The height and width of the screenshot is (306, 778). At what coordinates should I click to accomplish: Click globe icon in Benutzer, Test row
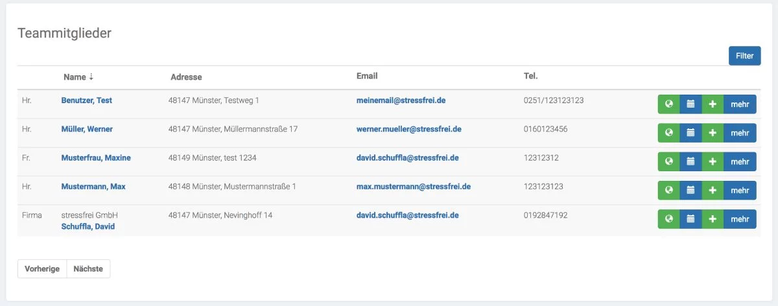pos(668,104)
